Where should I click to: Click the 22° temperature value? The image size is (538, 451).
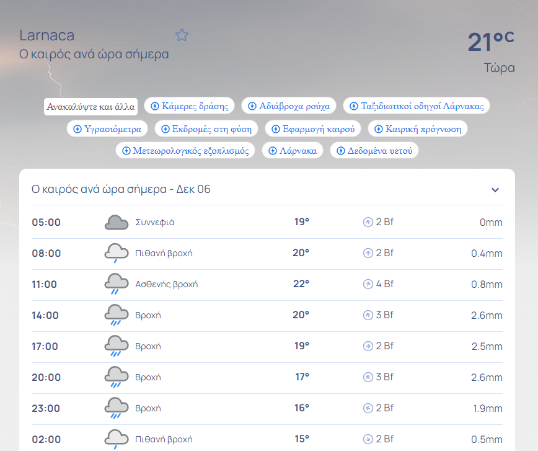tap(301, 284)
